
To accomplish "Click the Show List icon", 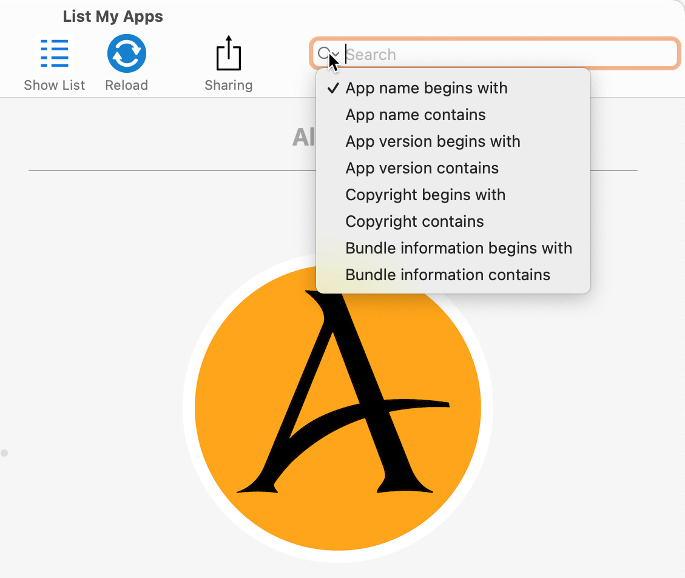I will pos(54,53).
